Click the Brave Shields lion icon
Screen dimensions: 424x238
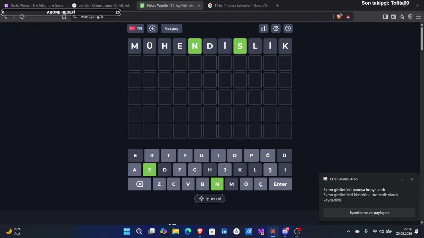pos(339,17)
